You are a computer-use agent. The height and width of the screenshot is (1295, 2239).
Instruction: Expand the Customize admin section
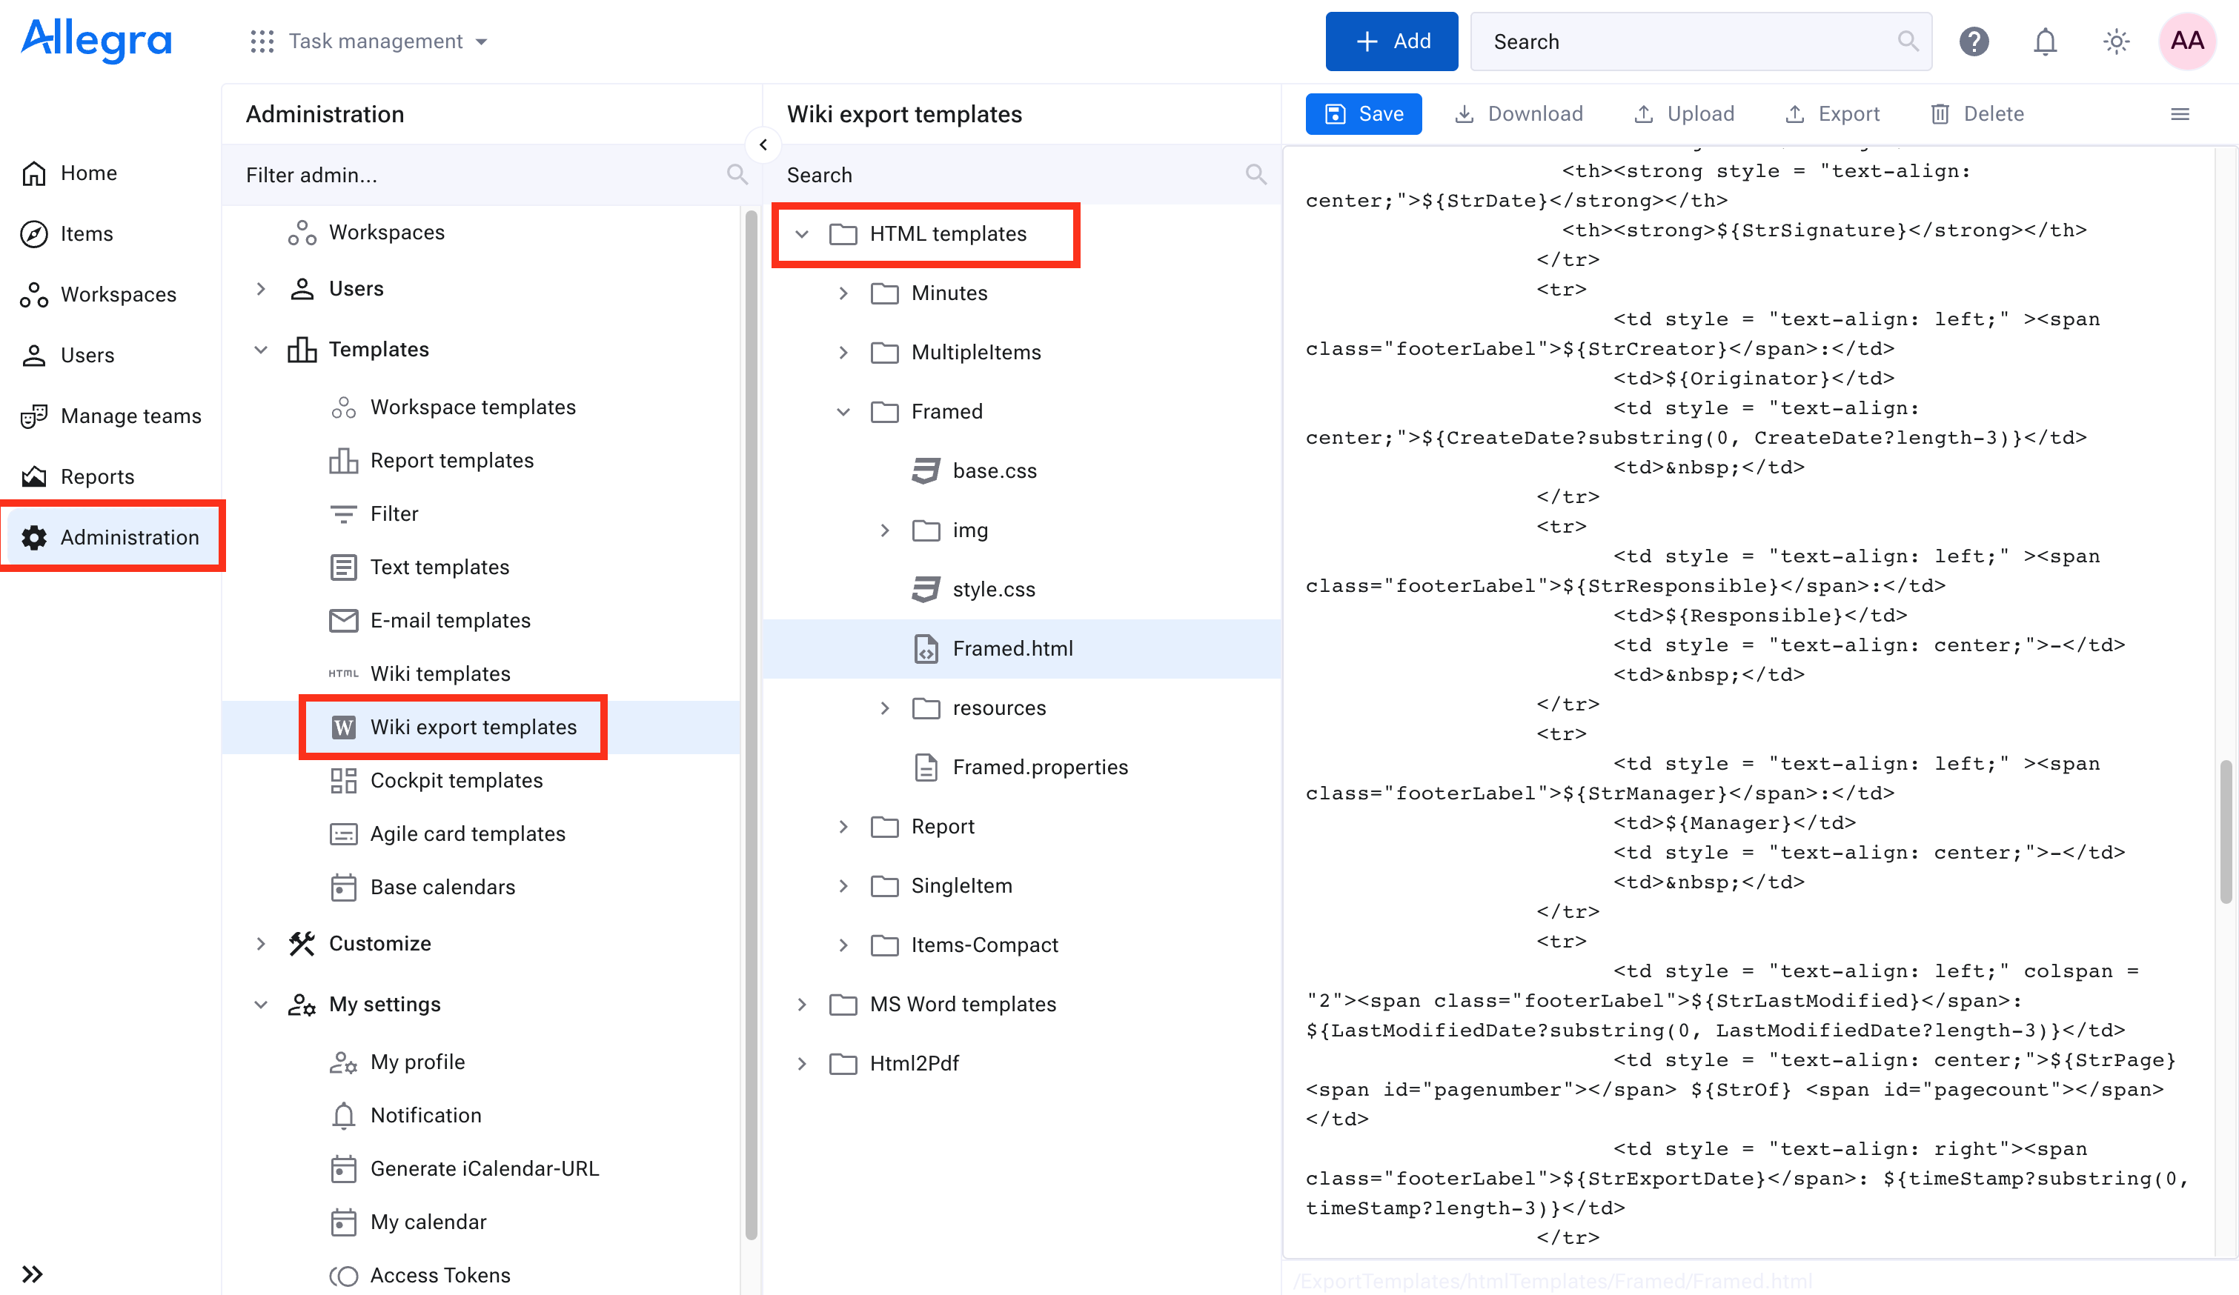pyautogui.click(x=260, y=943)
